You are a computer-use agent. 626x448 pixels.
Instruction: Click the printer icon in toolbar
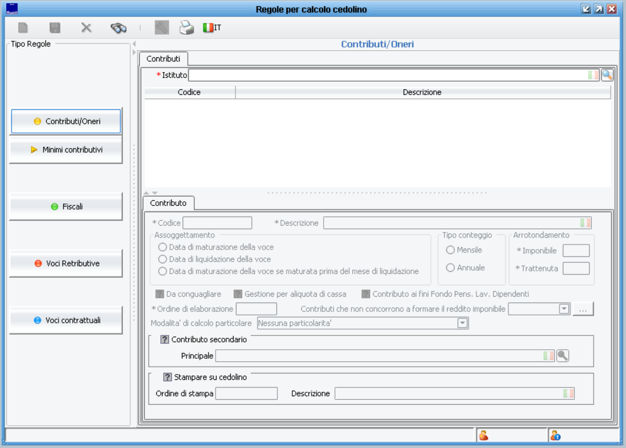[x=186, y=28]
